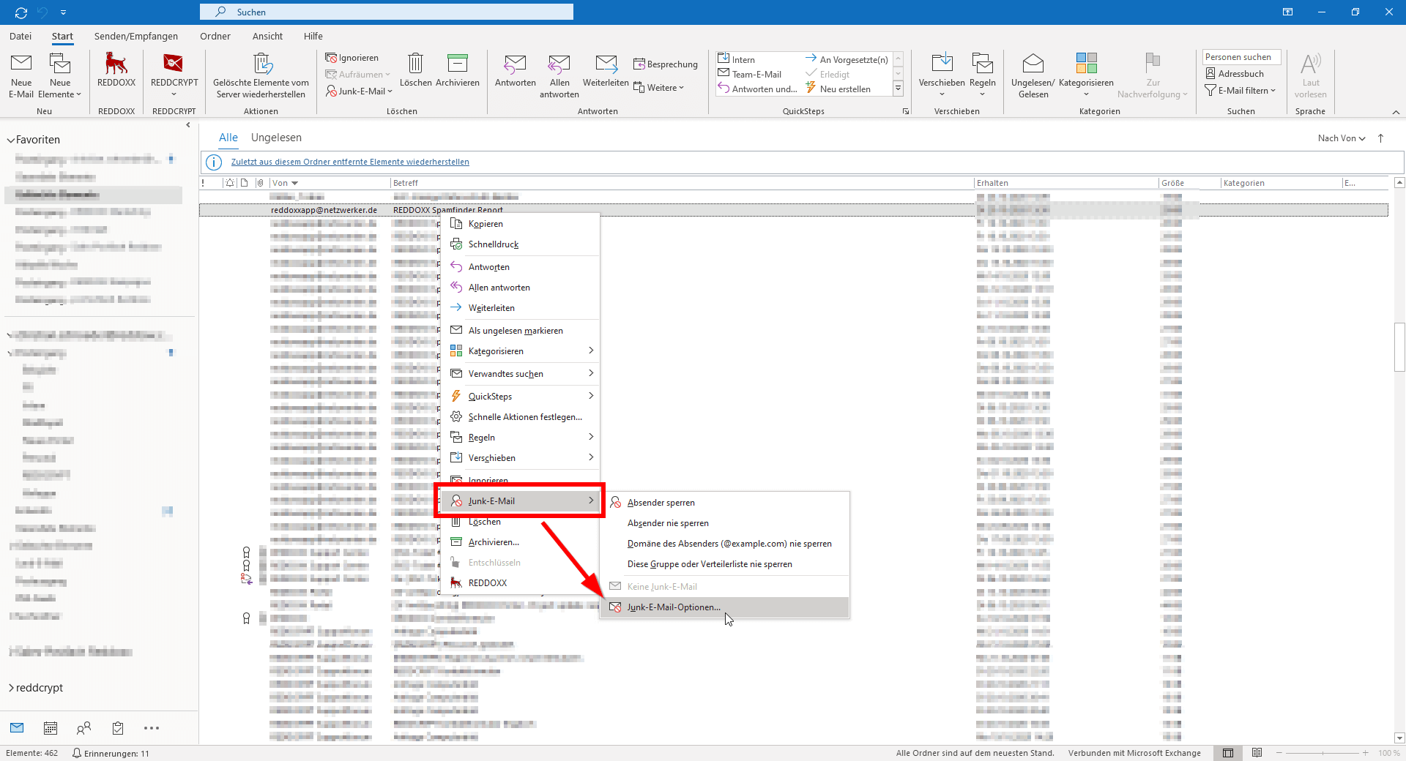Select Junk-E-Mail-Optionen... in the submenu
This screenshot has height=761, width=1406.
(673, 607)
